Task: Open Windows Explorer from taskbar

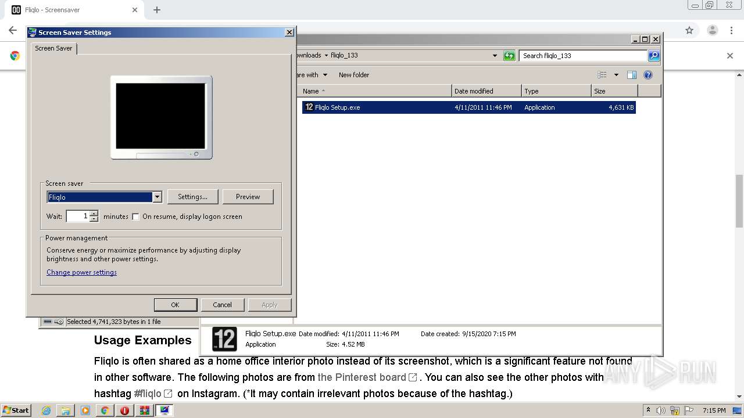Action: (x=66, y=410)
